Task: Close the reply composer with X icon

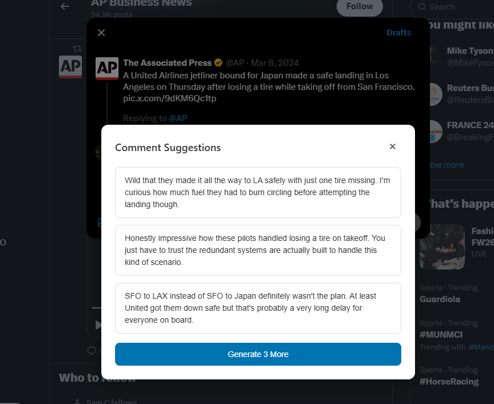Action: 101,33
